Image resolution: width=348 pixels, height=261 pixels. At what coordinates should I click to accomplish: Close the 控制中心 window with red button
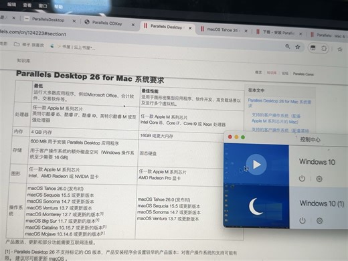[230, 137]
